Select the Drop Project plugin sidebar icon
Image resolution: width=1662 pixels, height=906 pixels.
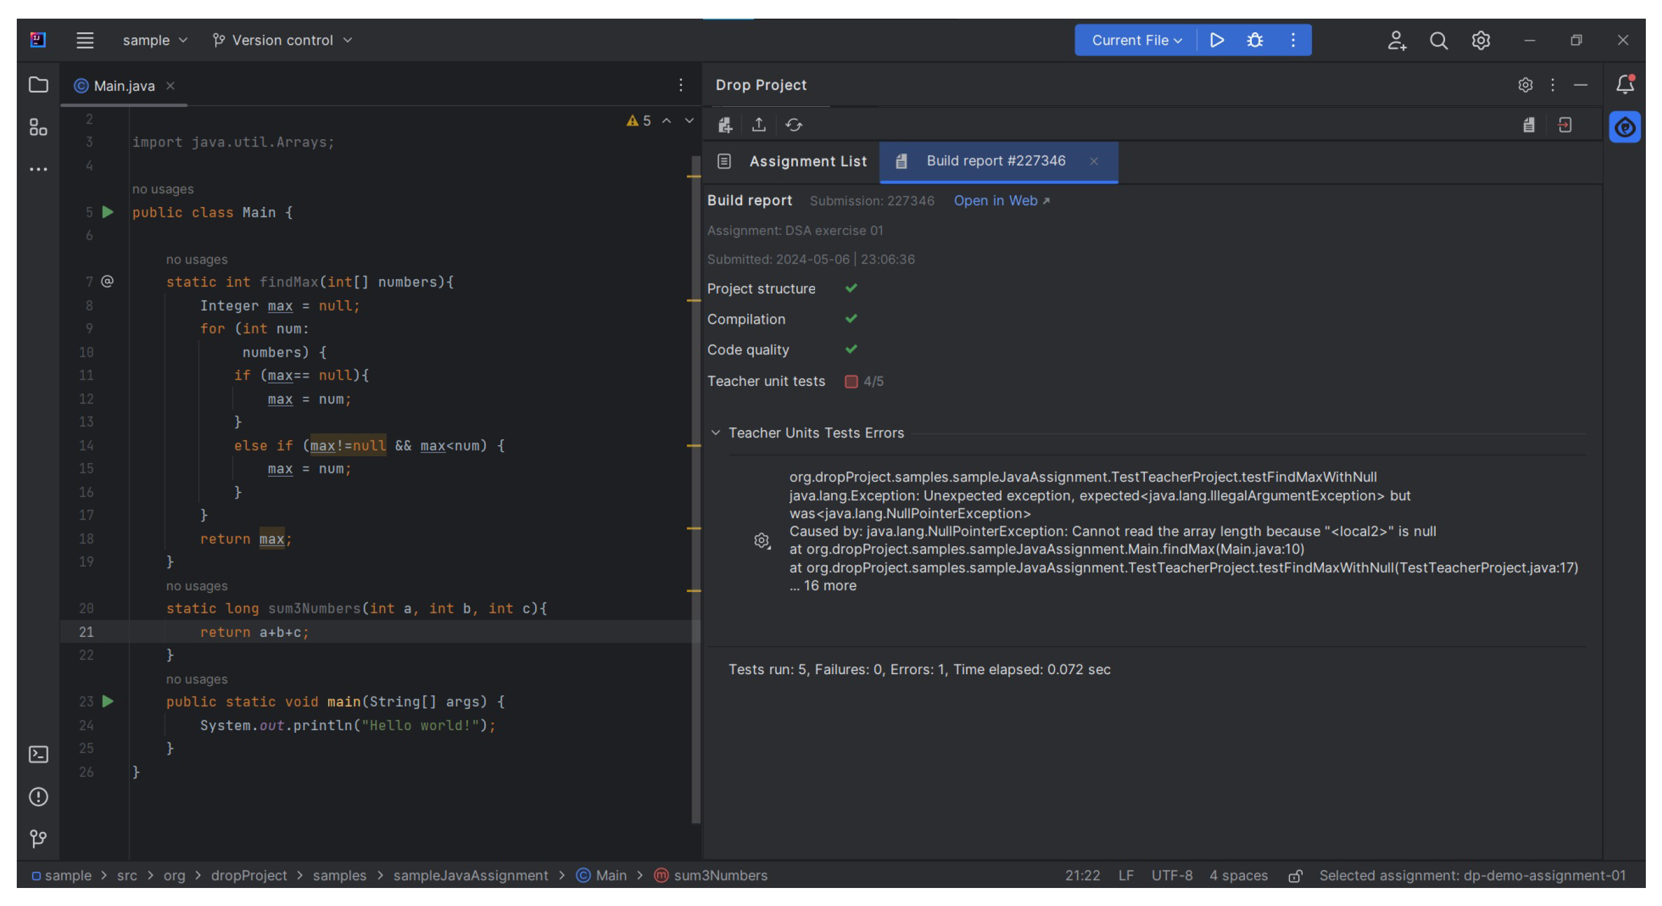click(x=1625, y=127)
